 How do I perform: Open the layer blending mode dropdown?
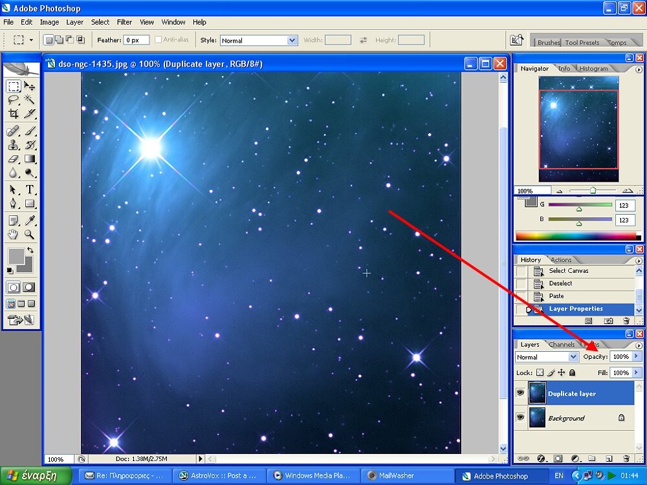573,357
